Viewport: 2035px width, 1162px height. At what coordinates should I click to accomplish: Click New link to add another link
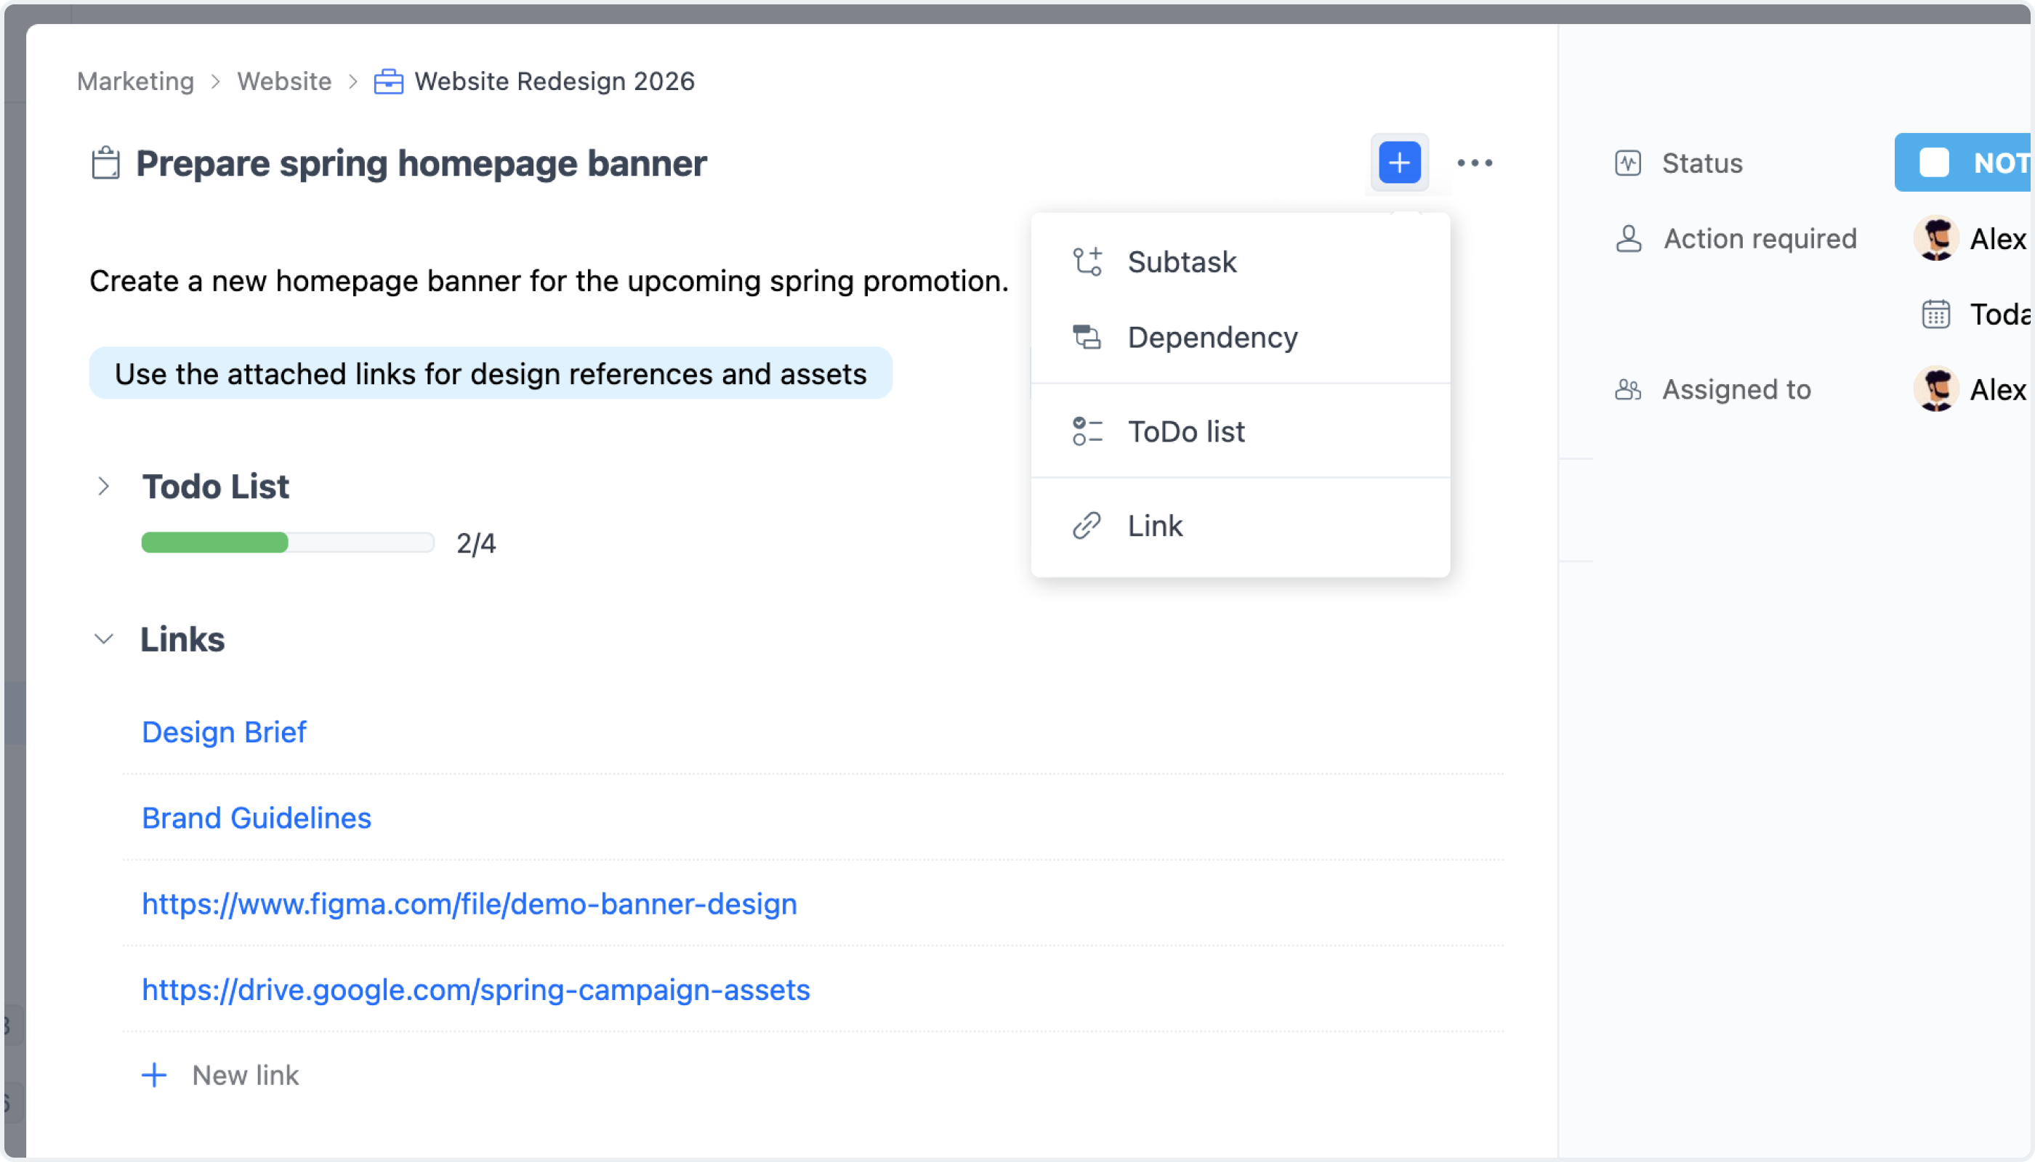[244, 1075]
